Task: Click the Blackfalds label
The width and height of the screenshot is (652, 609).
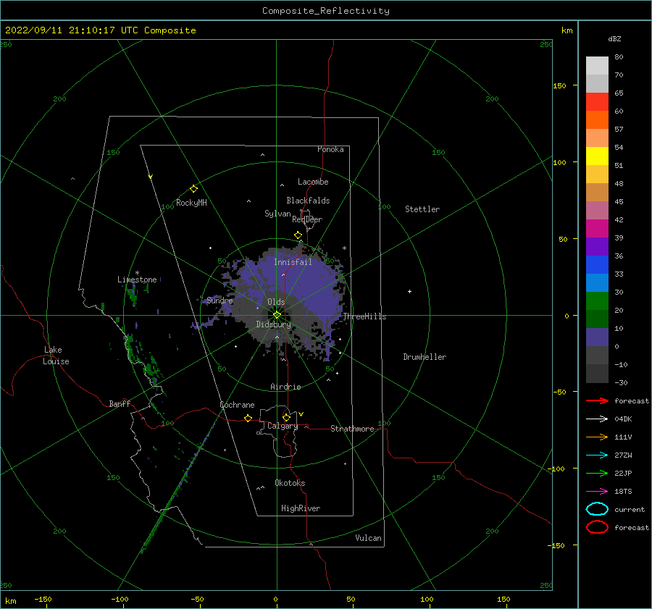Action: [308, 201]
